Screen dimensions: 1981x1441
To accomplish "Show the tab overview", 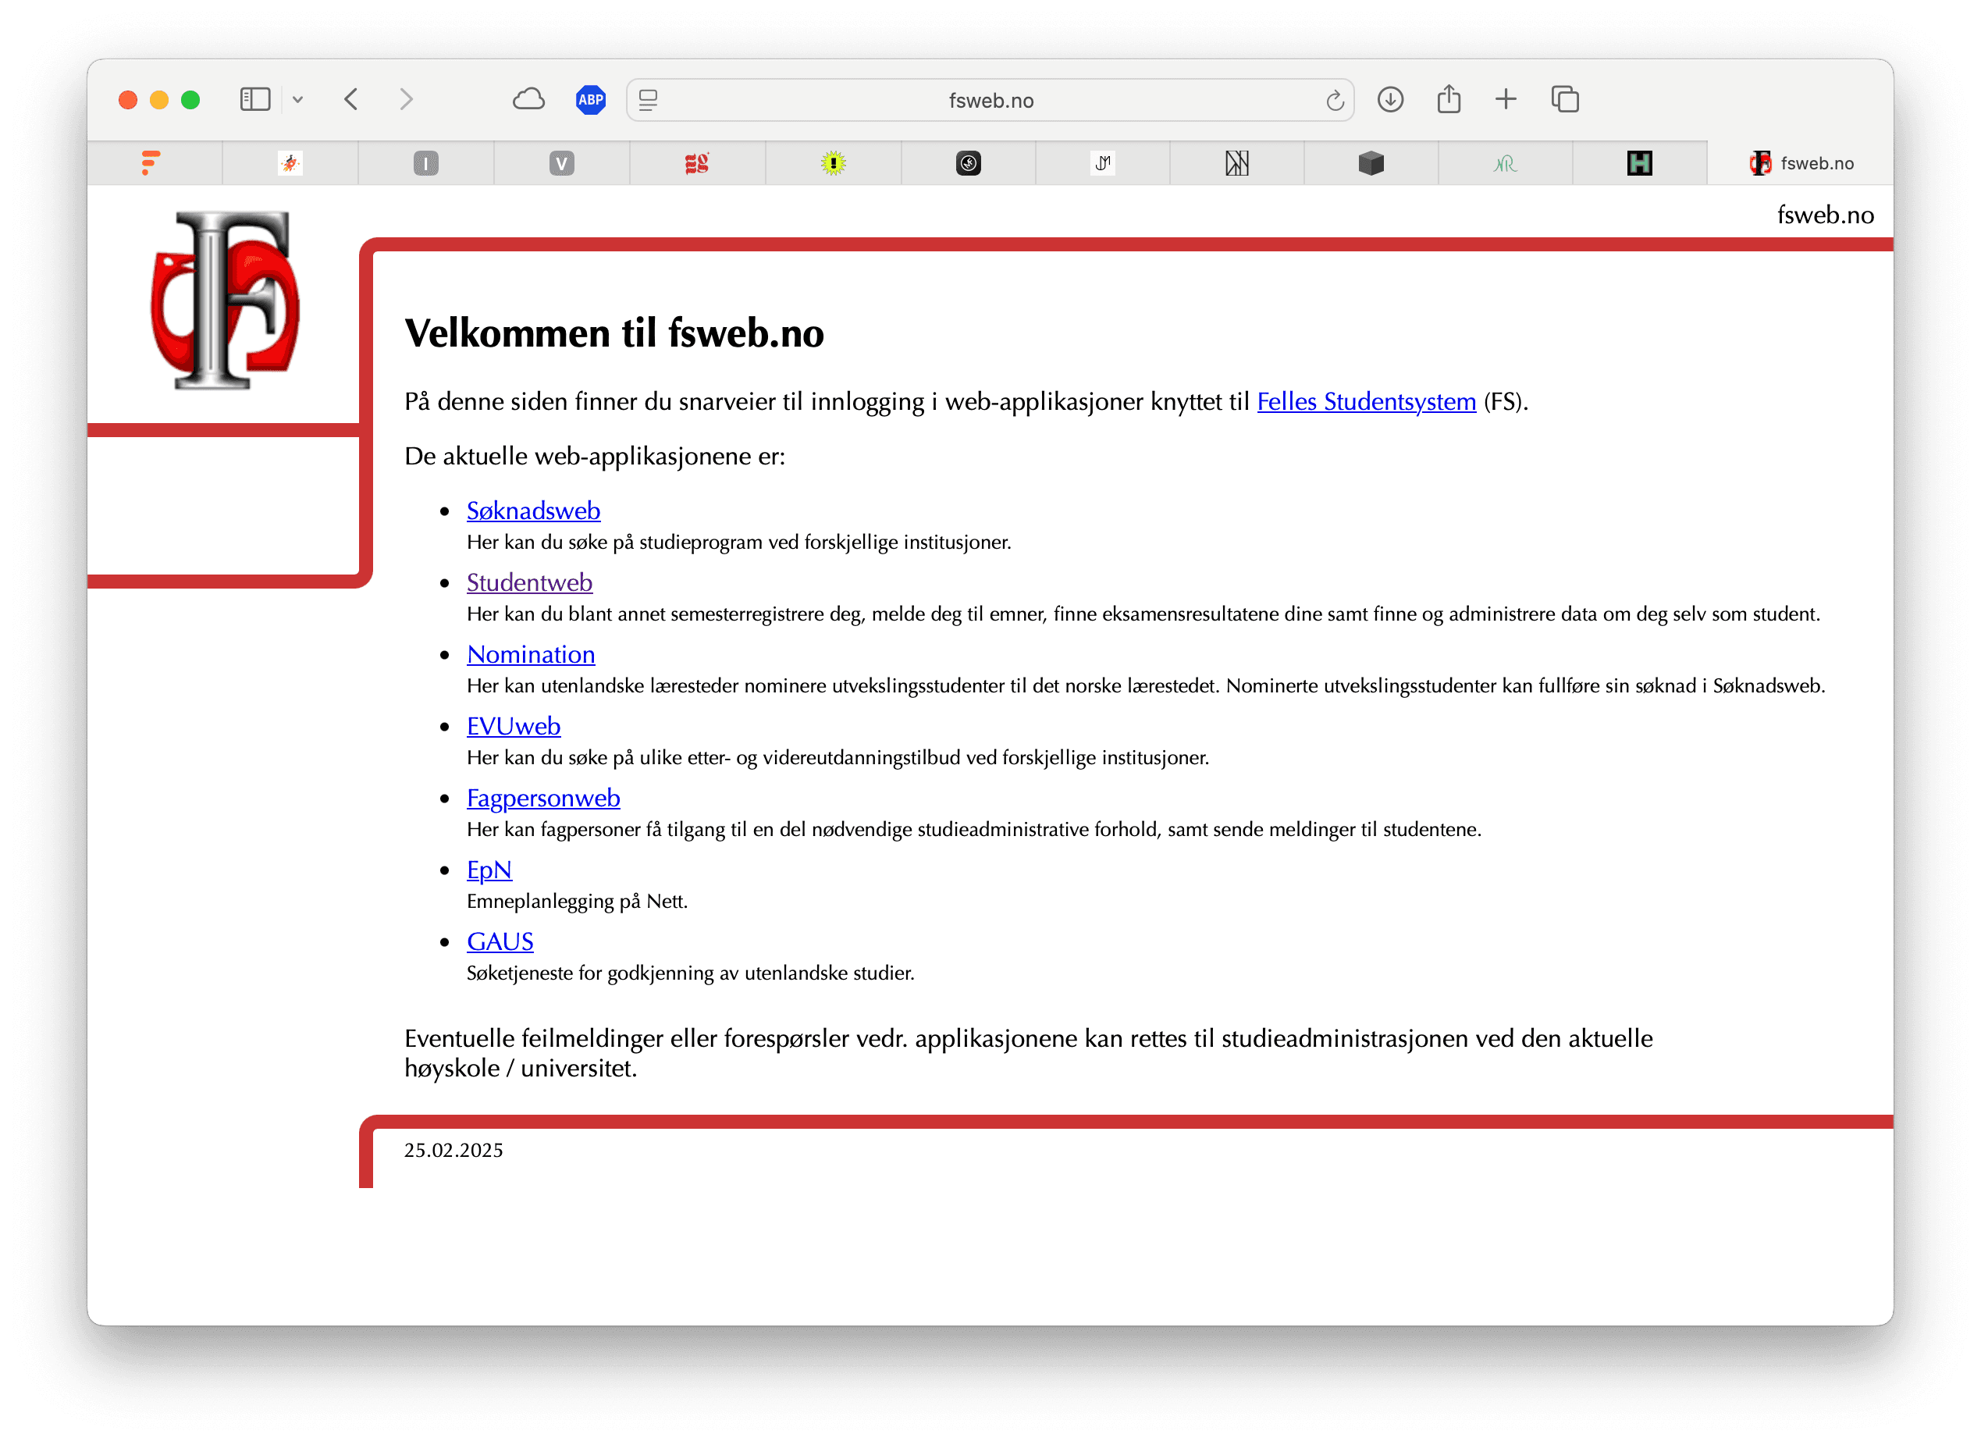I will (x=1565, y=100).
